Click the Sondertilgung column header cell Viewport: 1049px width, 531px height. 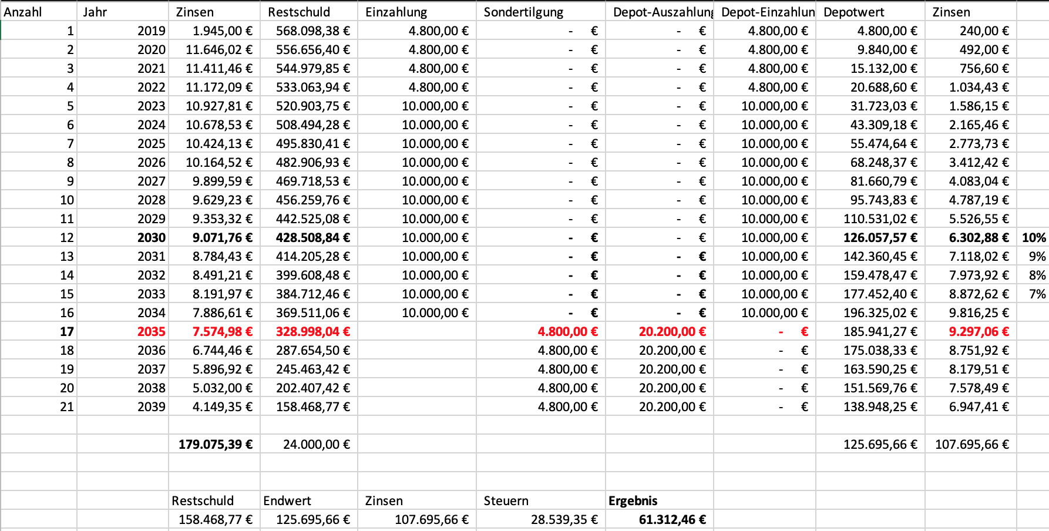[x=541, y=12]
